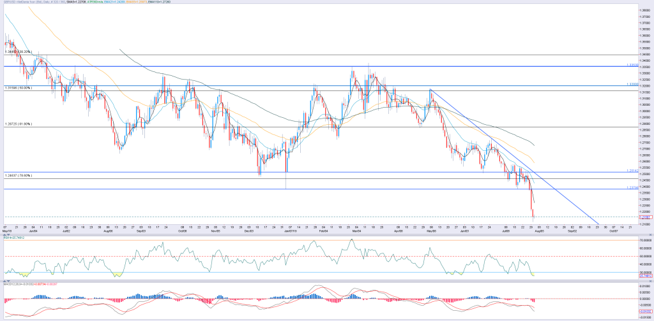Click the Jun/04 date label

tap(33, 230)
